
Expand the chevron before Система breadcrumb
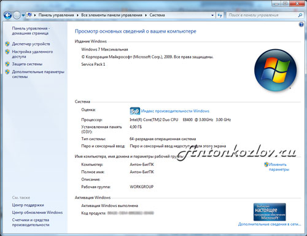146,15
